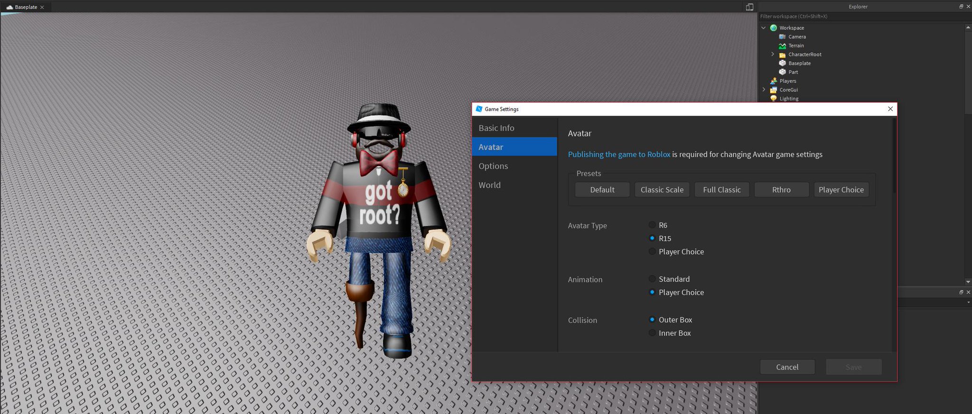Close the panel below Explorer

point(968,292)
